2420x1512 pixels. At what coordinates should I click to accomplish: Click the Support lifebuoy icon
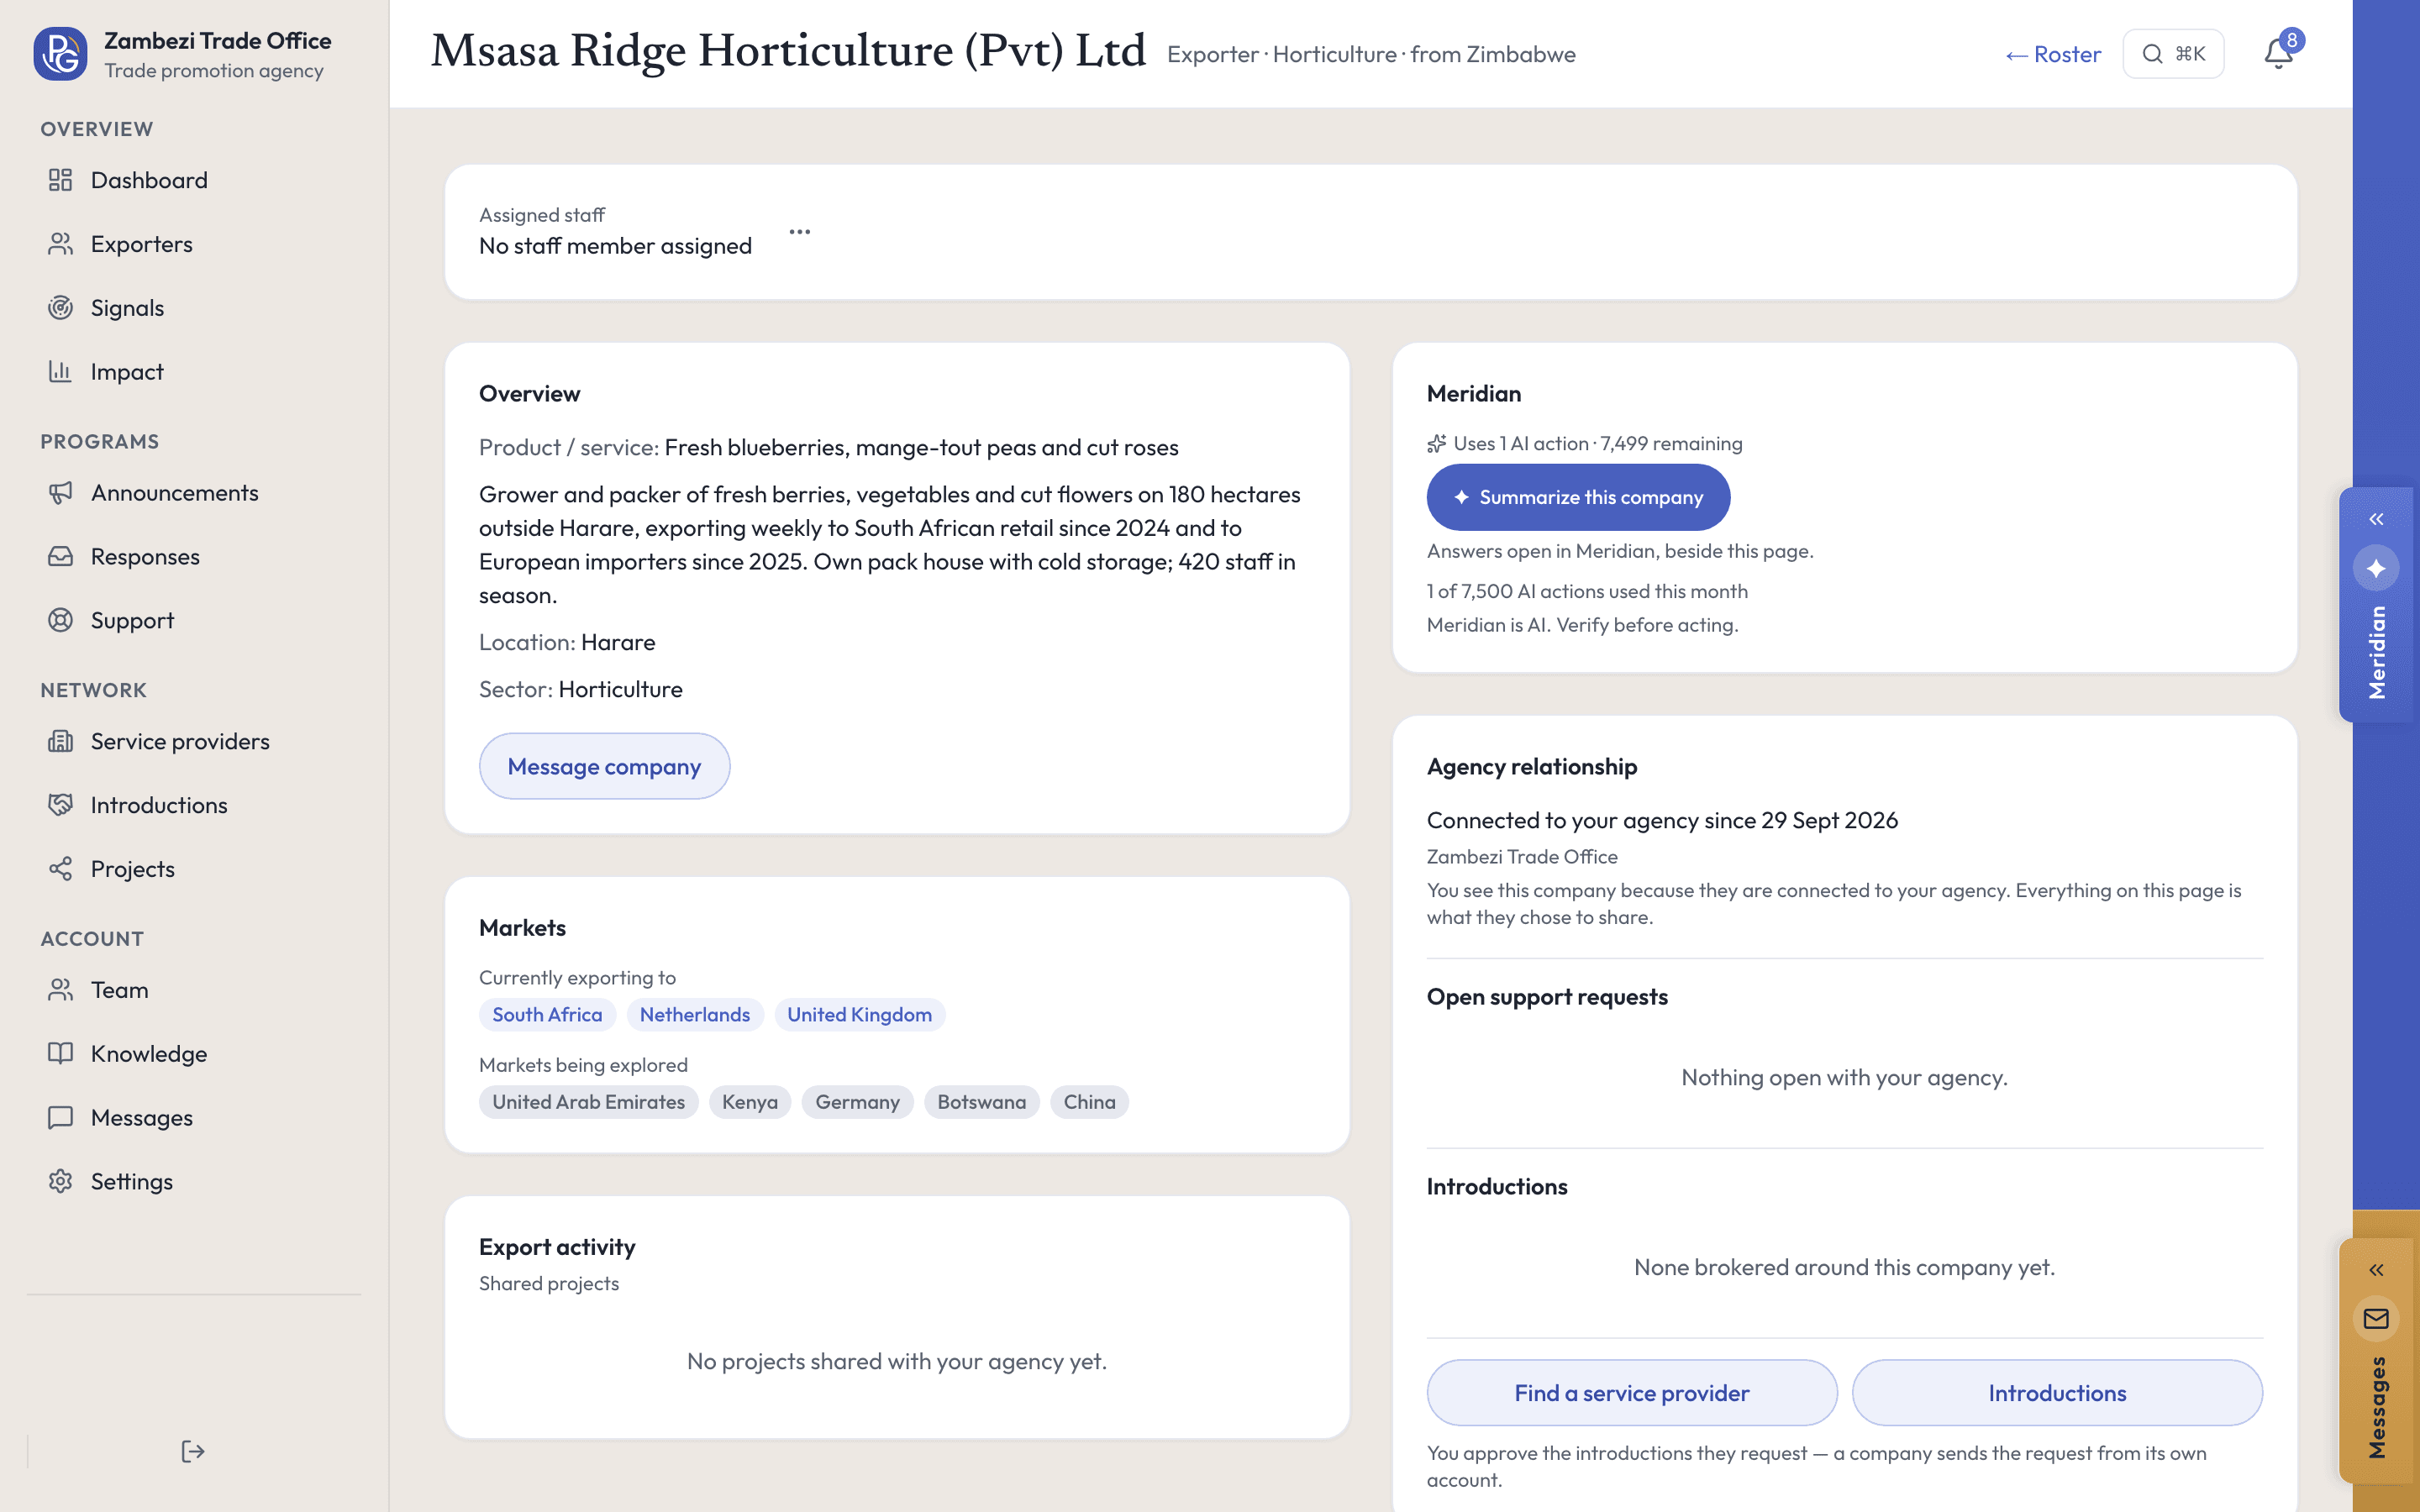[x=60, y=621]
